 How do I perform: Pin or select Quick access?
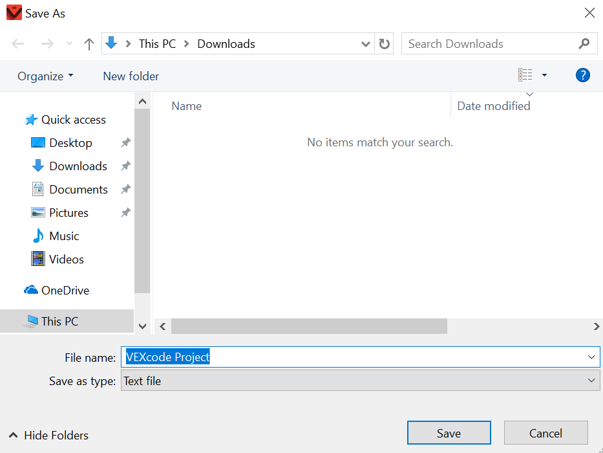point(72,119)
